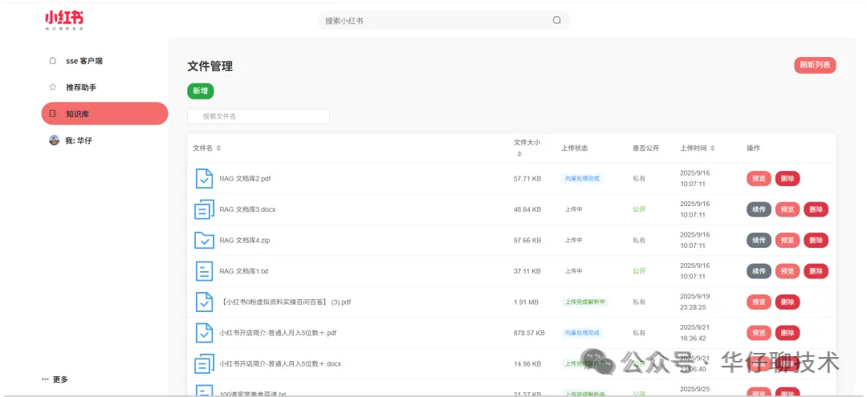Preview 小红书开店简介-普通人月入5位数＋.pdf
This screenshot has height=397, width=867.
759,333
